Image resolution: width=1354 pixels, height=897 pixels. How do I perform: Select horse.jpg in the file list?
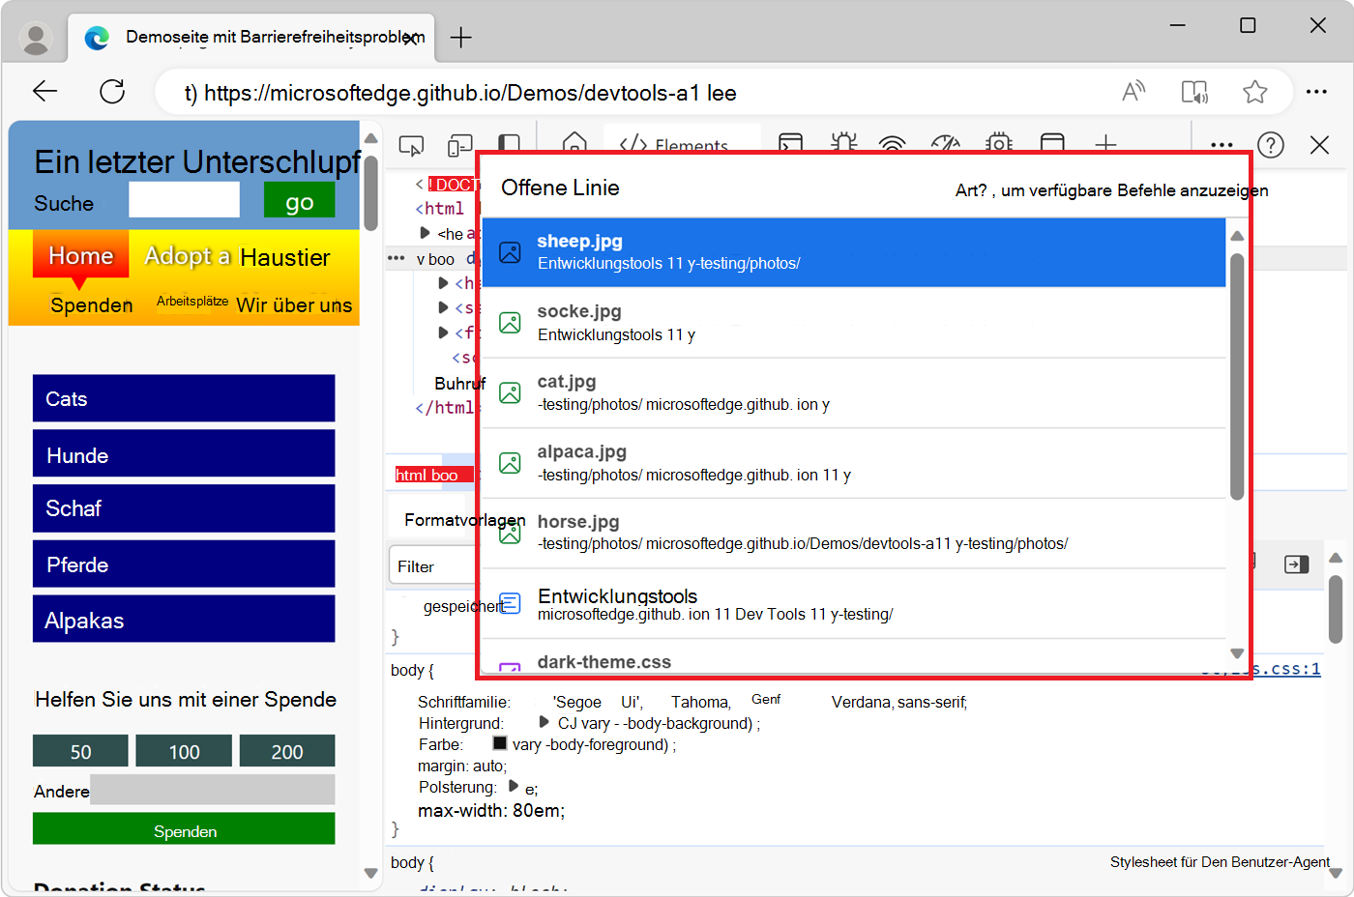[853, 533]
